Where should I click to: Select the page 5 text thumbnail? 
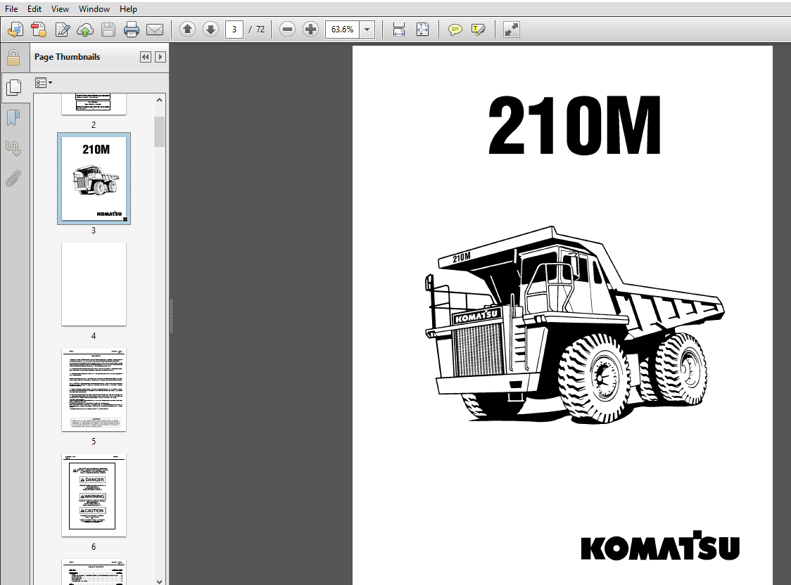pos(94,390)
